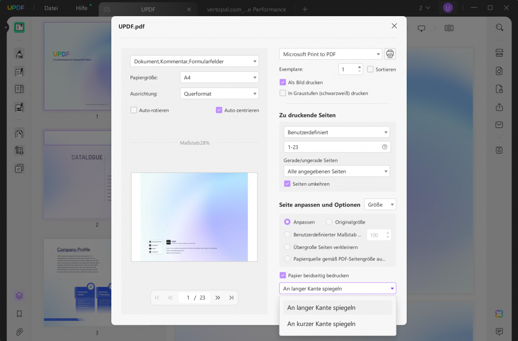Switch to the vertopal.com Performance tab
Viewport: 518px width, 341px height.
(x=246, y=10)
